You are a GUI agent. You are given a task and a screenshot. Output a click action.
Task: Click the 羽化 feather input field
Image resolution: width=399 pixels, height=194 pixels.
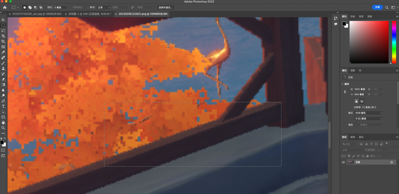tap(60, 7)
